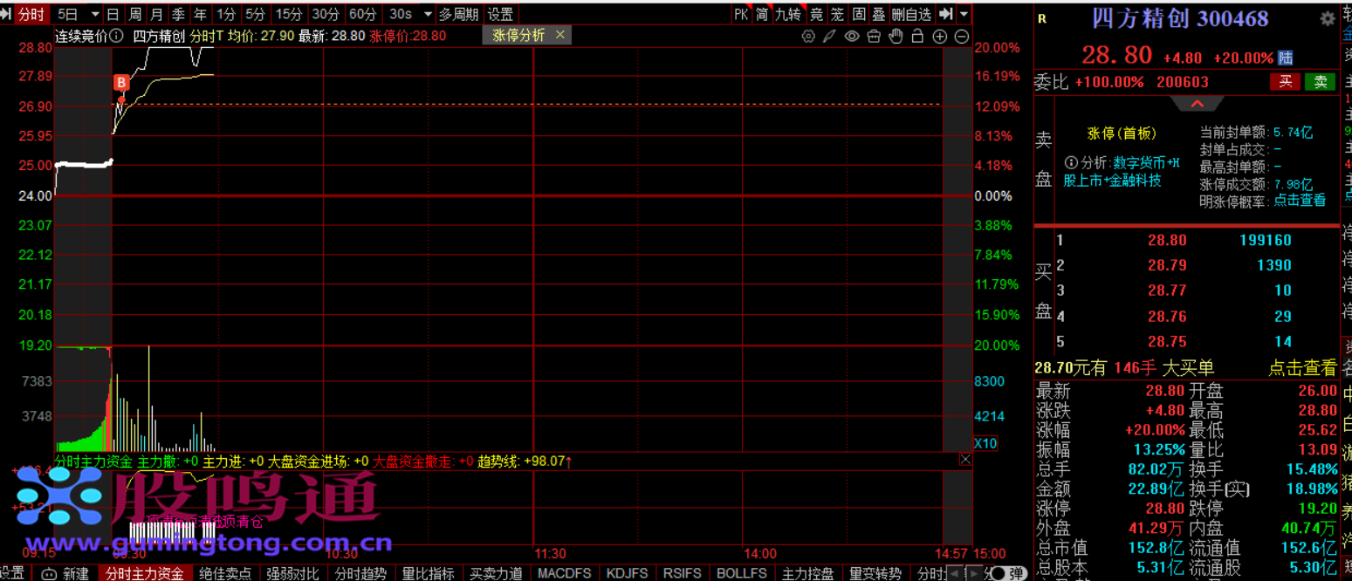Open the dropdown arrow after 删自选 toolbar

[964, 14]
